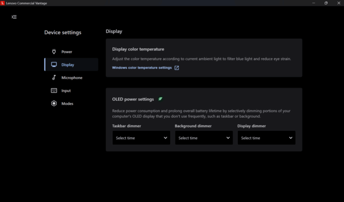Close the Lenovo Commercial Vantage window
This screenshot has height=202, width=344.
[339, 3]
